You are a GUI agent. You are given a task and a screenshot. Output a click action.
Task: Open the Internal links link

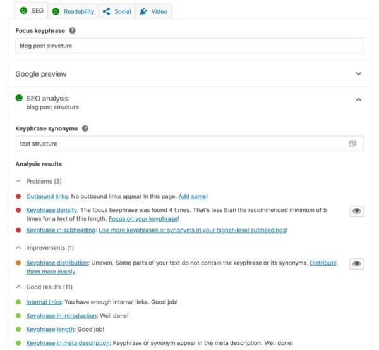click(x=44, y=302)
